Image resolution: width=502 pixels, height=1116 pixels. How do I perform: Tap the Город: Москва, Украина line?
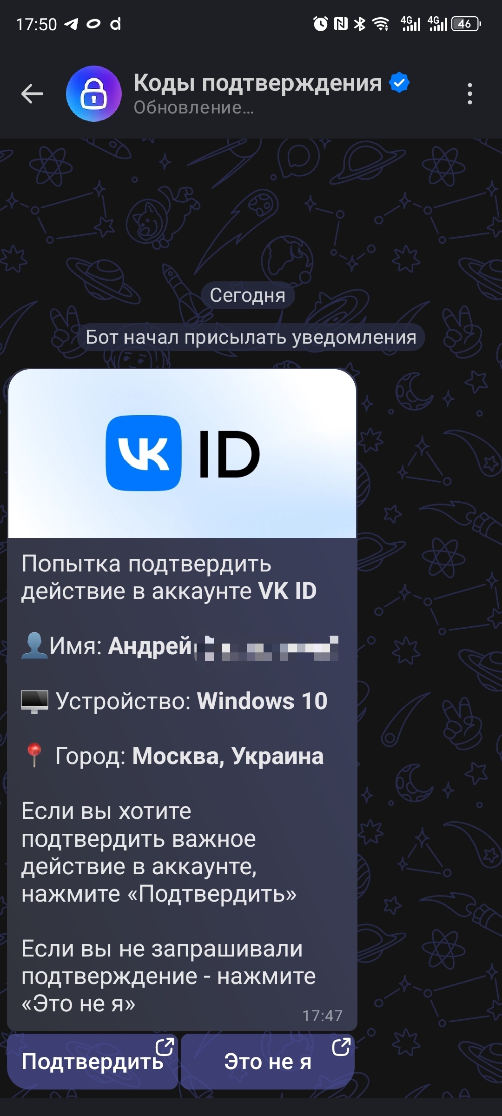172,756
